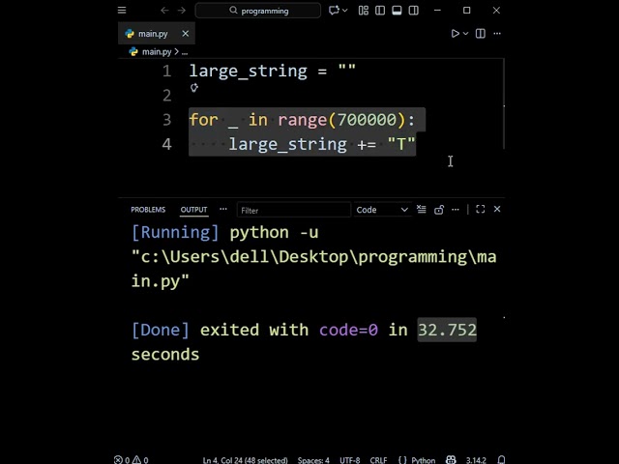The width and height of the screenshot is (619, 464).
Task: Open the customize layout icon
Action: (x=364, y=11)
